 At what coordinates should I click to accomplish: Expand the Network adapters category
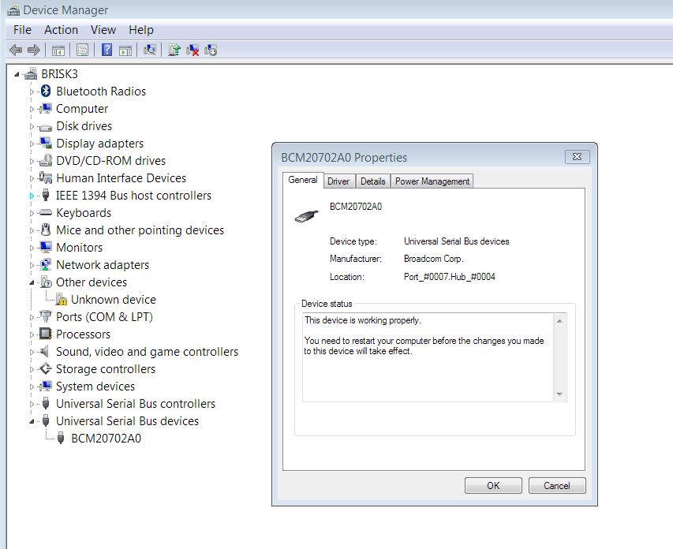(32, 265)
